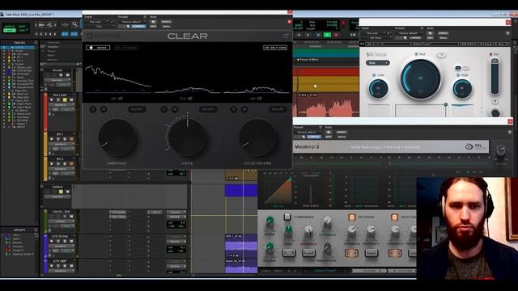Viewport: 518px width, 291px height.
Task: Open the CLEAR plugin hamburger menu
Action: tap(285, 36)
